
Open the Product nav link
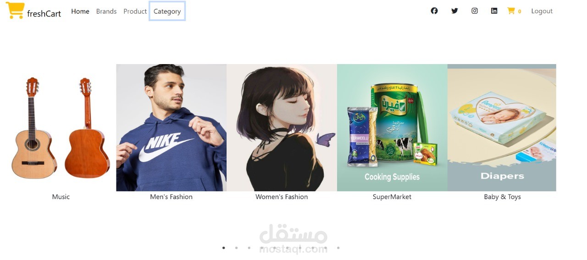click(x=135, y=11)
